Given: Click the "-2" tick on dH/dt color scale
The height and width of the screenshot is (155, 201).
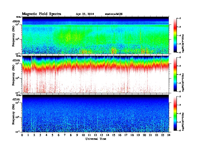Looking at the screenshot, I should (180, 18).
